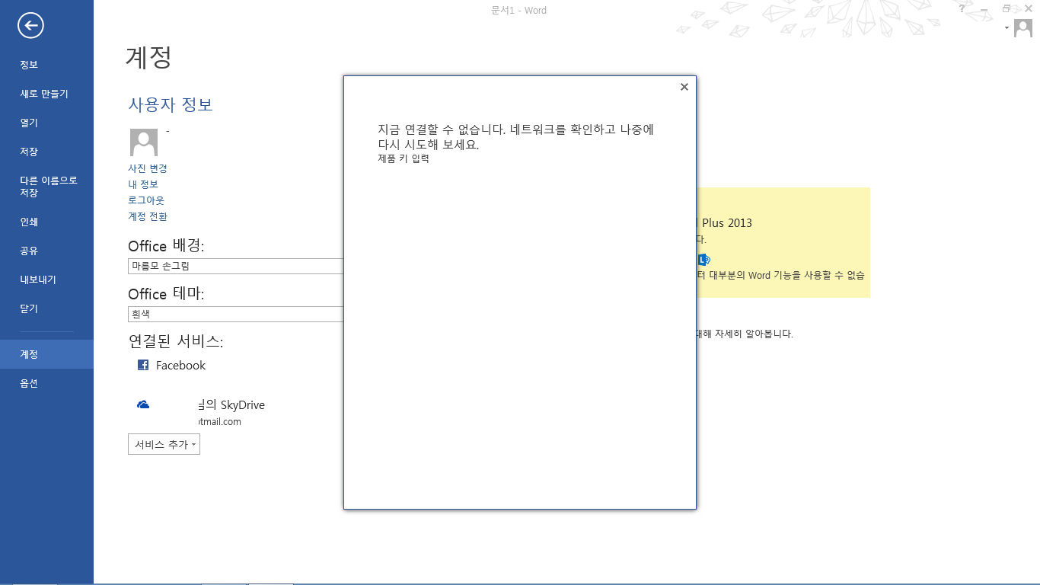Screen dimensions: 1040x585
Task: Click the SkyDrive cloud icon
Action: coord(143,405)
